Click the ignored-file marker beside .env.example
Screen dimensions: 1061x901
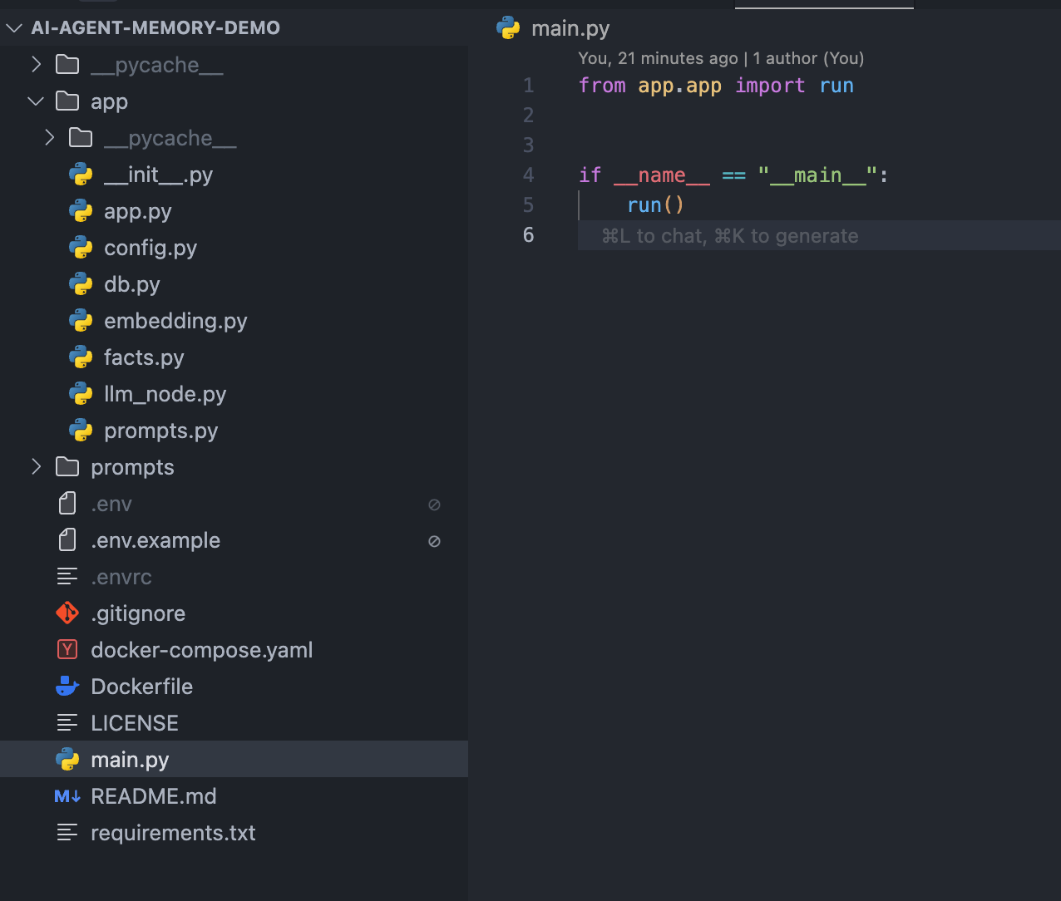[x=434, y=541]
